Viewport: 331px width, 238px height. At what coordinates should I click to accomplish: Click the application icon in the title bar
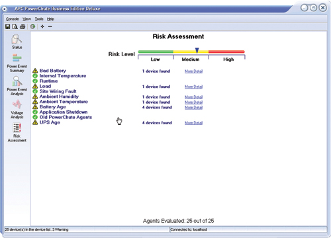(5, 9)
